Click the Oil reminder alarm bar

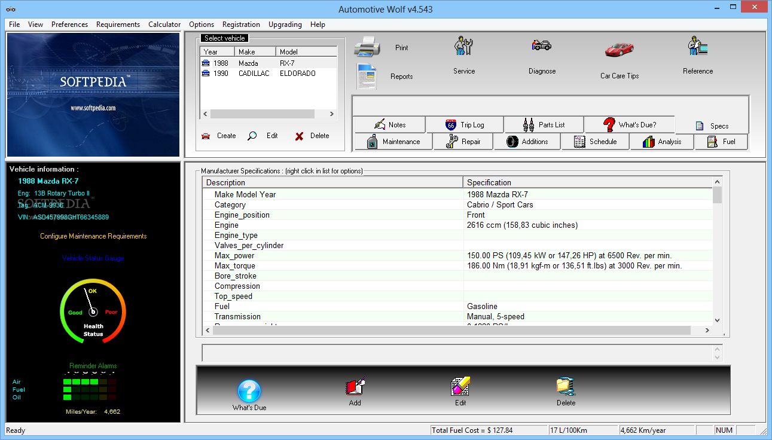tap(90, 397)
